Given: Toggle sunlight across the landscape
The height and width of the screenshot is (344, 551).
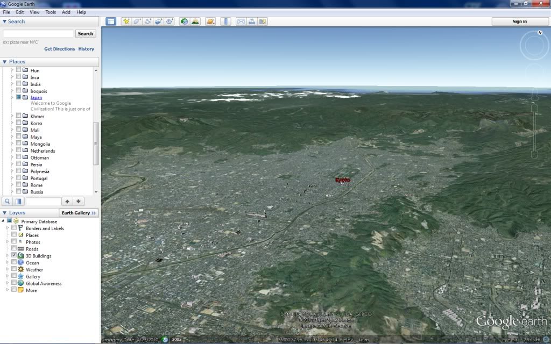Looking at the screenshot, I should point(195,21).
